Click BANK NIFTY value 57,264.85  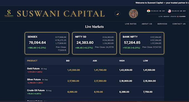pyautogui.click(x=132, y=43)
